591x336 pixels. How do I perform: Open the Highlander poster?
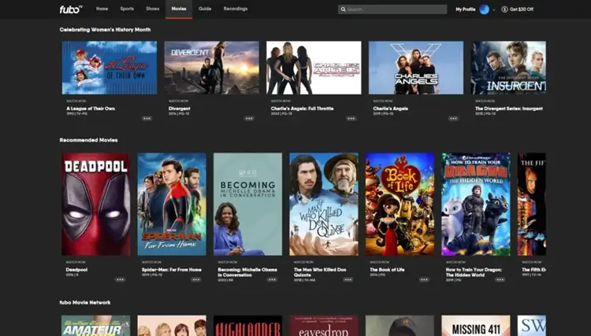point(247,326)
